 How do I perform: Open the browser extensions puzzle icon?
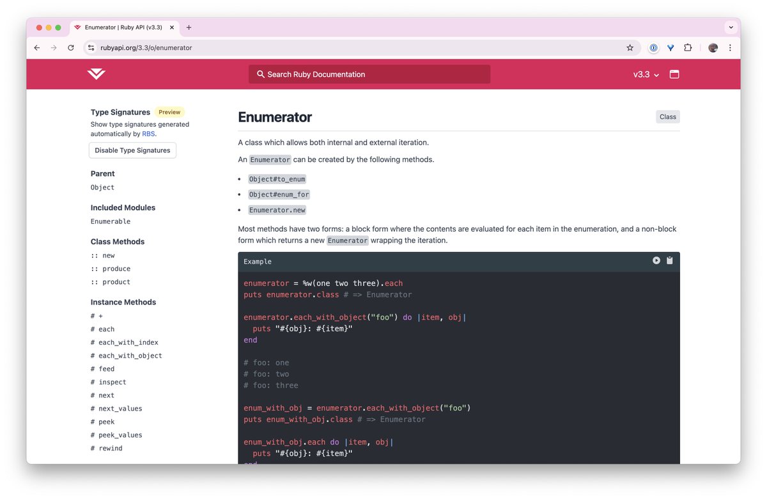pos(687,47)
